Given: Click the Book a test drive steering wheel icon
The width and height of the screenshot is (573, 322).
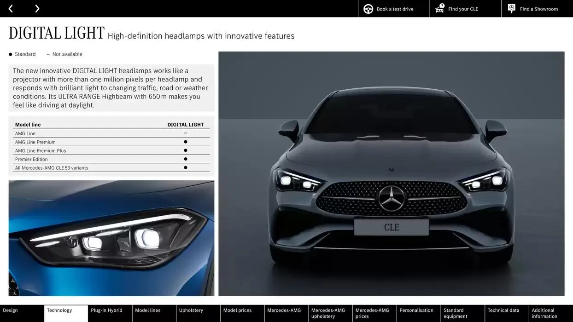Looking at the screenshot, I should coord(368,8).
